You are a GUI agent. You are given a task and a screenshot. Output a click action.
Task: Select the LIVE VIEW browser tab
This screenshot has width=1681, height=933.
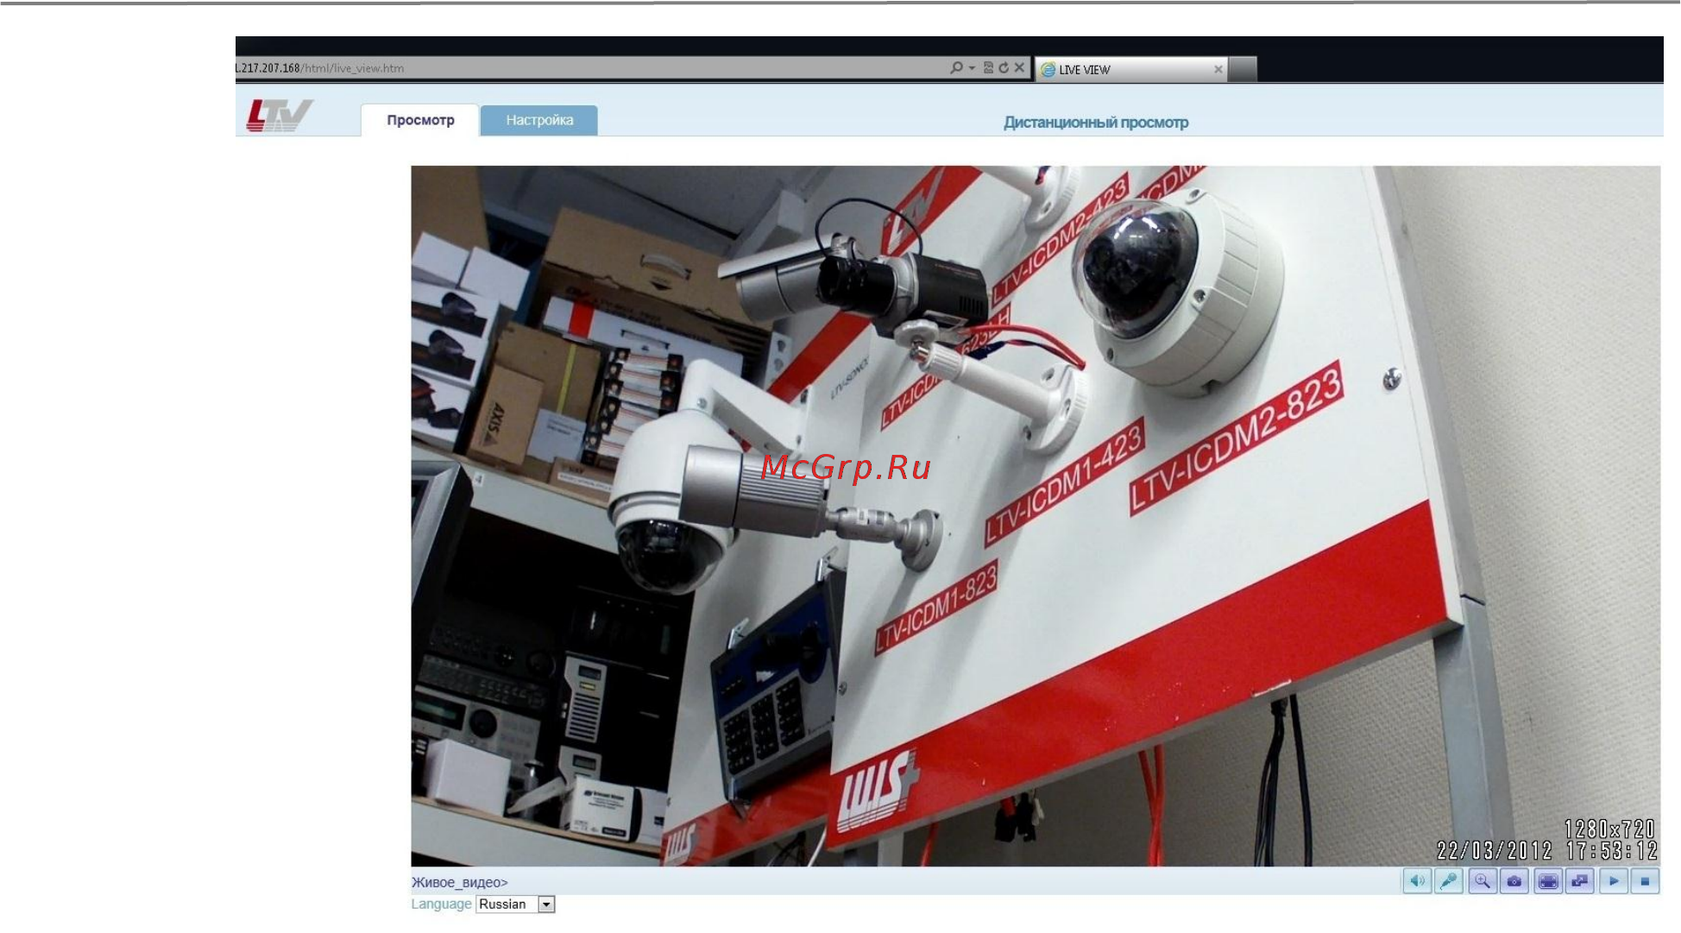[1131, 69]
